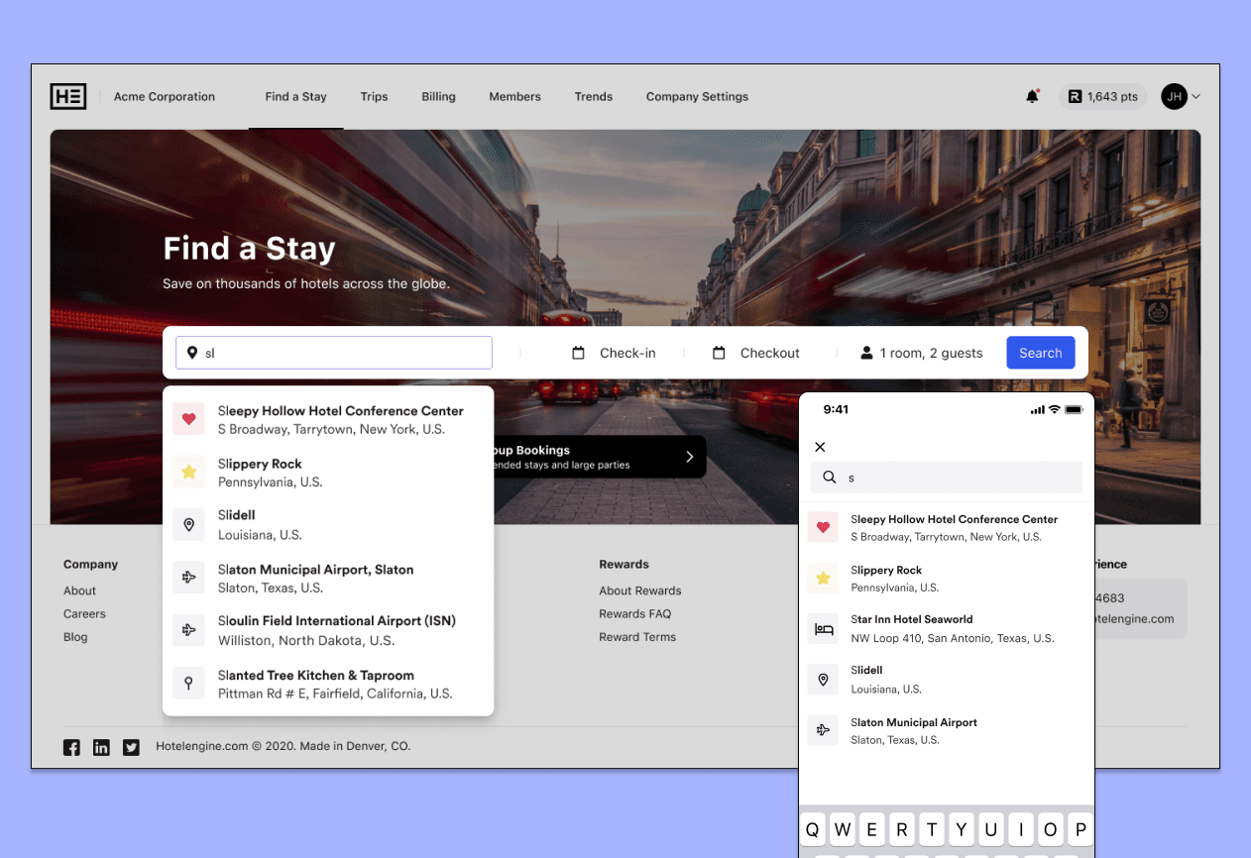Click airplane icon for Sloulin Field International Airport
The height and width of the screenshot is (858, 1251).
[x=188, y=629]
